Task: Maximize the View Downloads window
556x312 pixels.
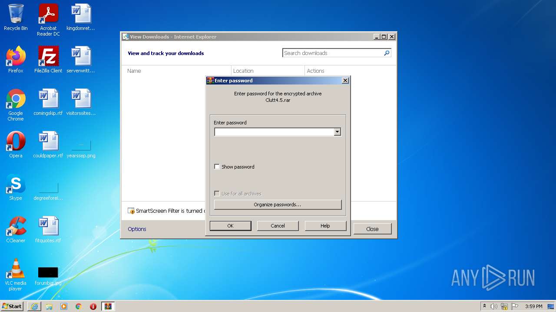Action: point(384,37)
